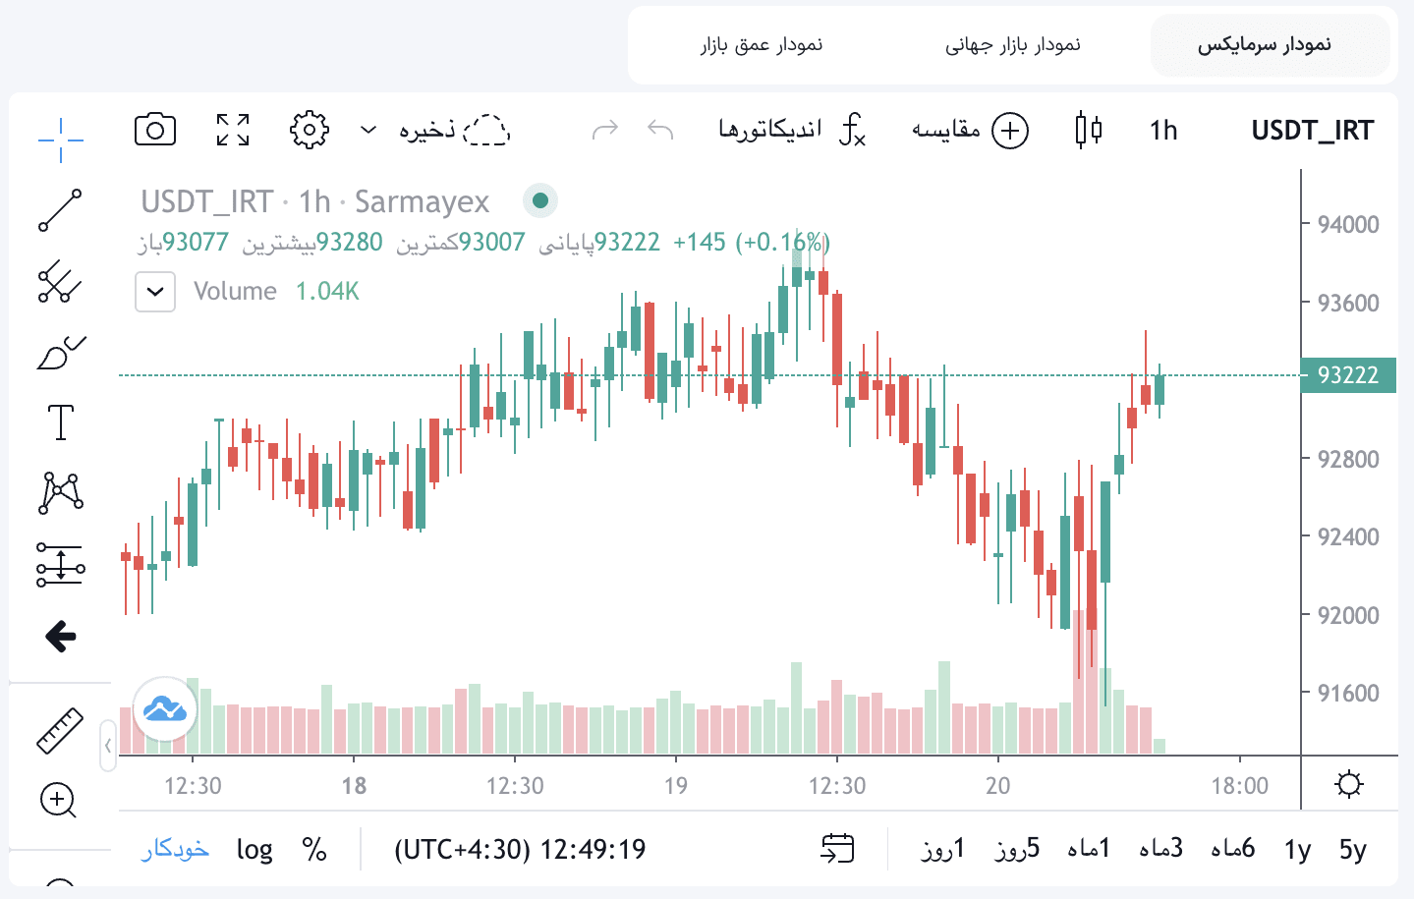The width and height of the screenshot is (1414, 899).
Task: Enter fullscreen chart mode
Action: tap(233, 130)
